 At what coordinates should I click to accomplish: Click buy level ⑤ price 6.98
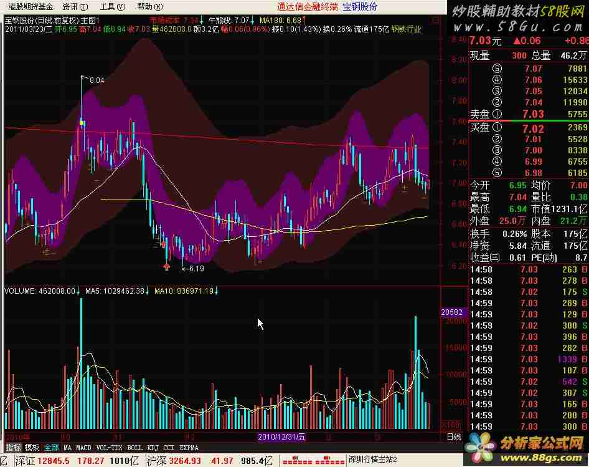pyautogui.click(x=534, y=173)
